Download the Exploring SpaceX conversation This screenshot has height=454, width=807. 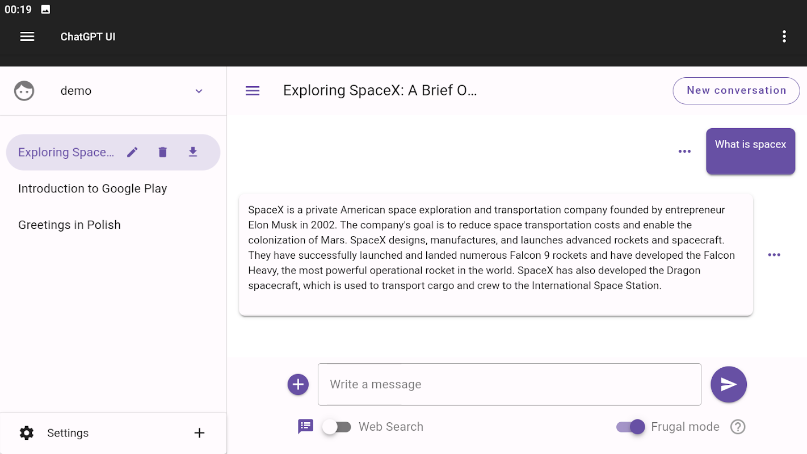coord(193,152)
